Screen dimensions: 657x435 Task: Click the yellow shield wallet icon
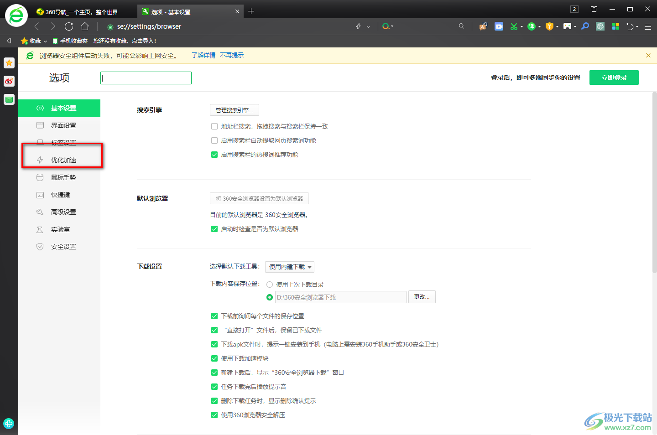549,26
